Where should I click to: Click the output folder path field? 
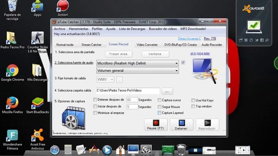click(128, 91)
